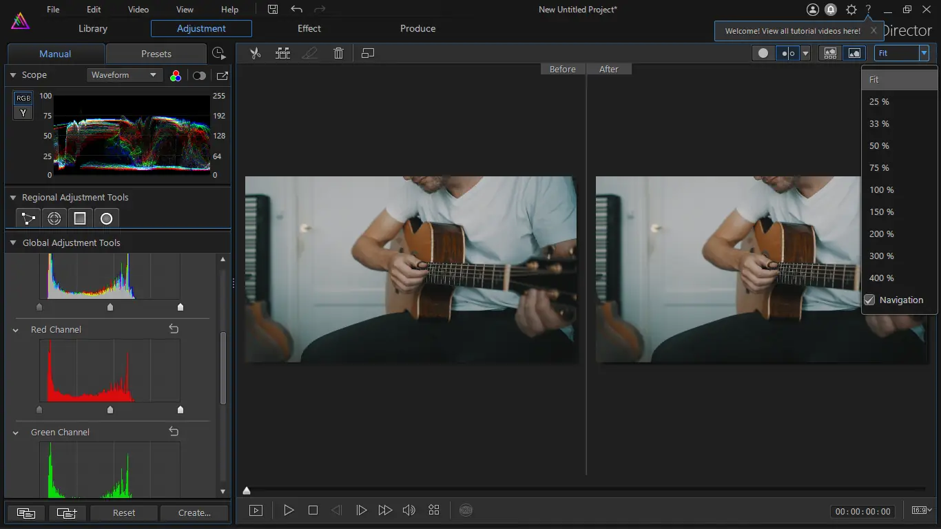
Task: Open the Waveform scope type dropdown
Action: click(124, 75)
